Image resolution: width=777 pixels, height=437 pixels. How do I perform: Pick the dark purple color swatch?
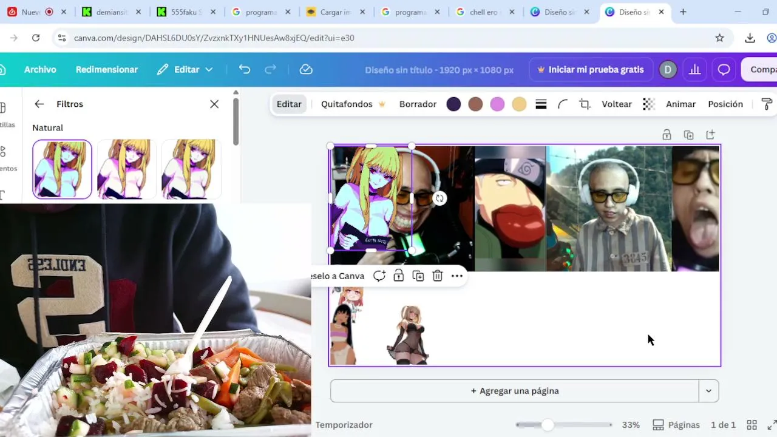[x=453, y=104]
